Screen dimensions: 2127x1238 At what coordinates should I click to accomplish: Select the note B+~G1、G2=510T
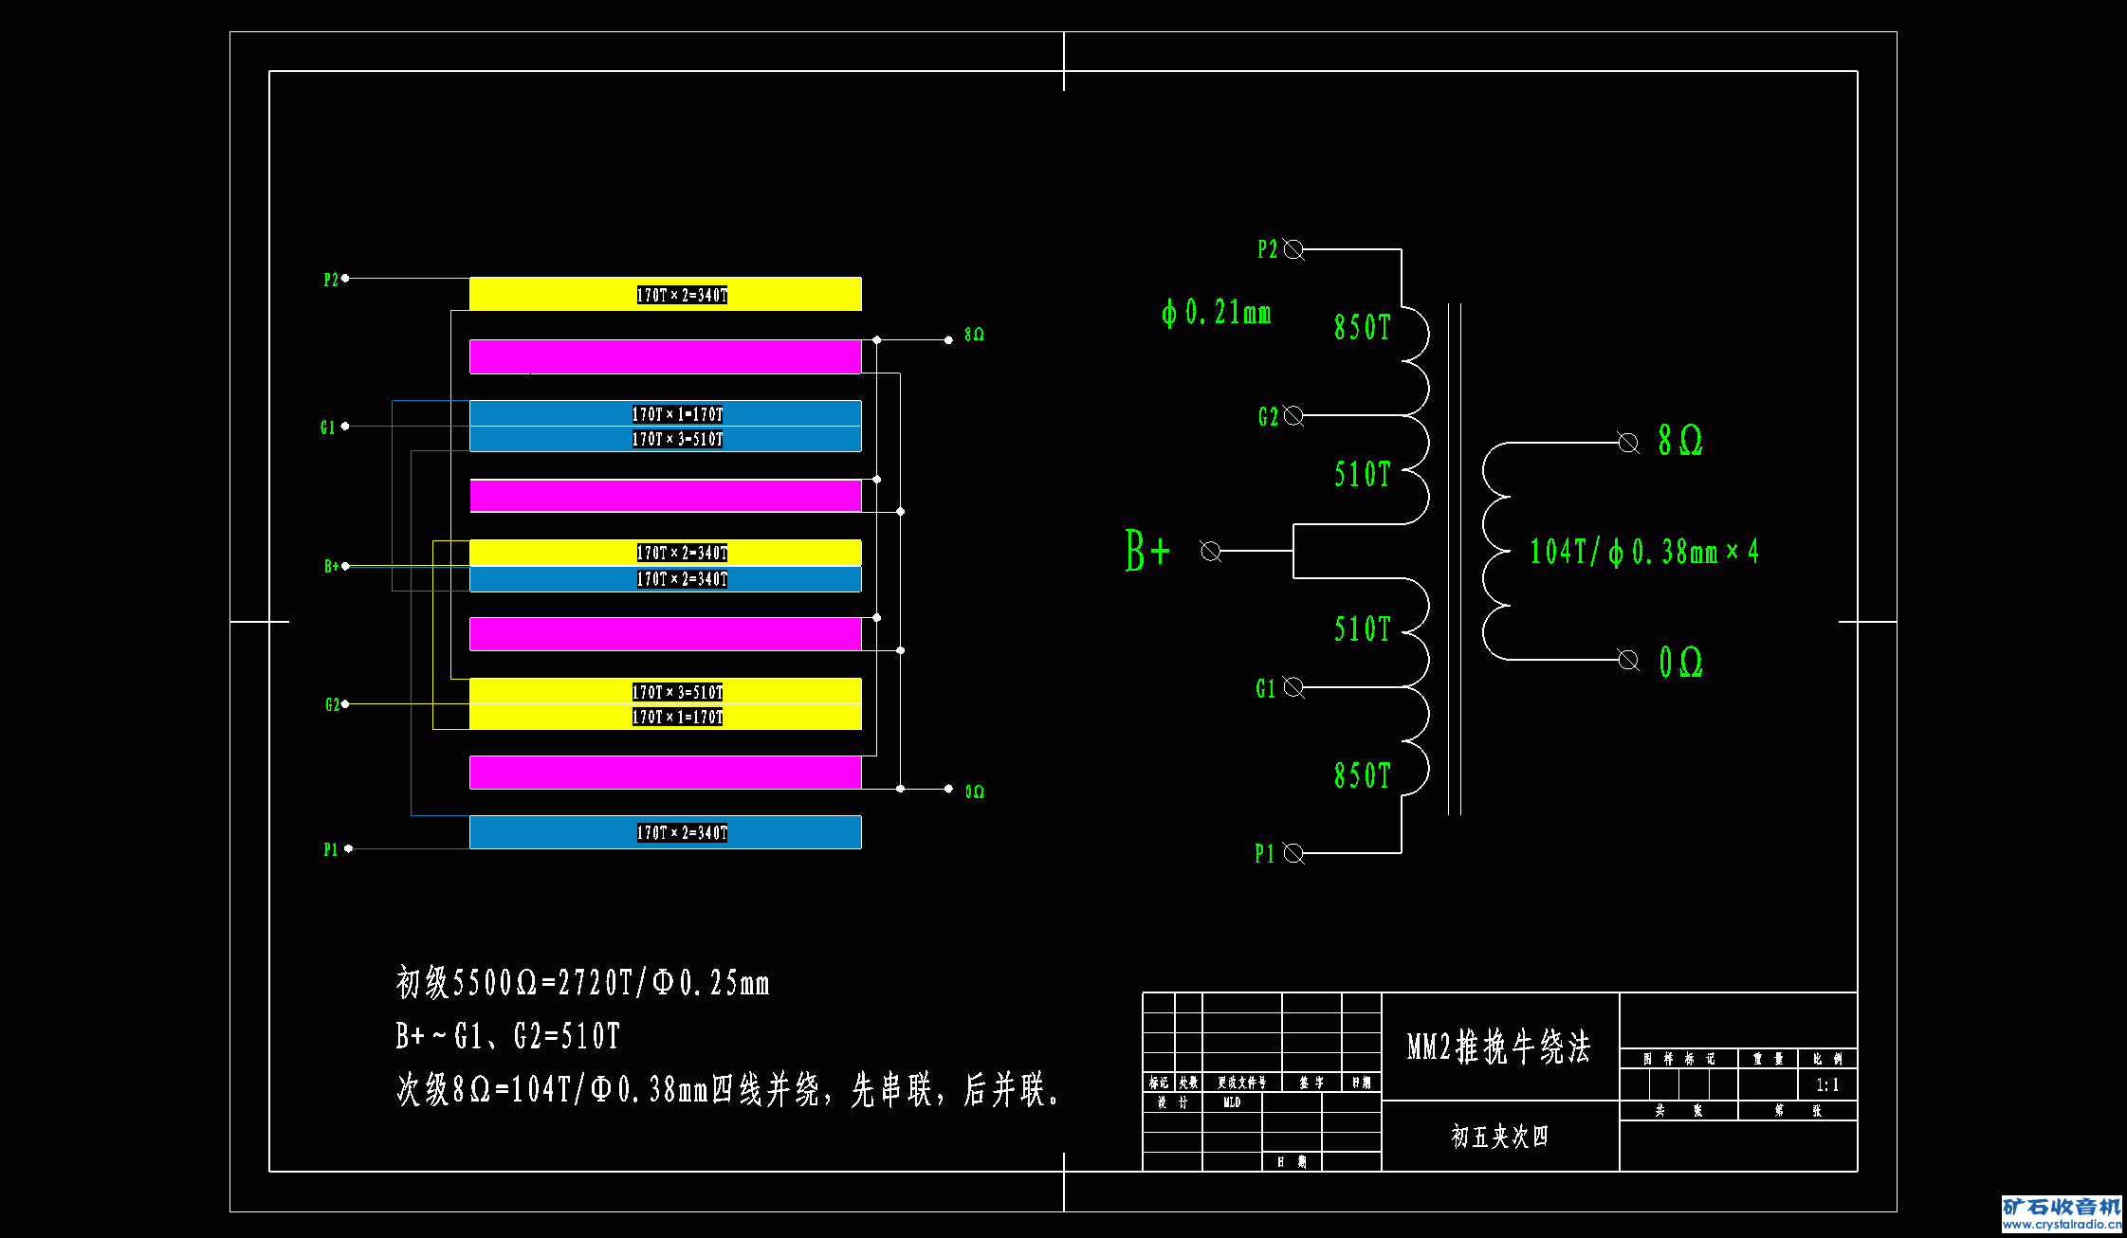508,1035
